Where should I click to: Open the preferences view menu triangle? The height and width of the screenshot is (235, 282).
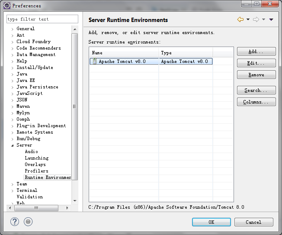[271, 19]
